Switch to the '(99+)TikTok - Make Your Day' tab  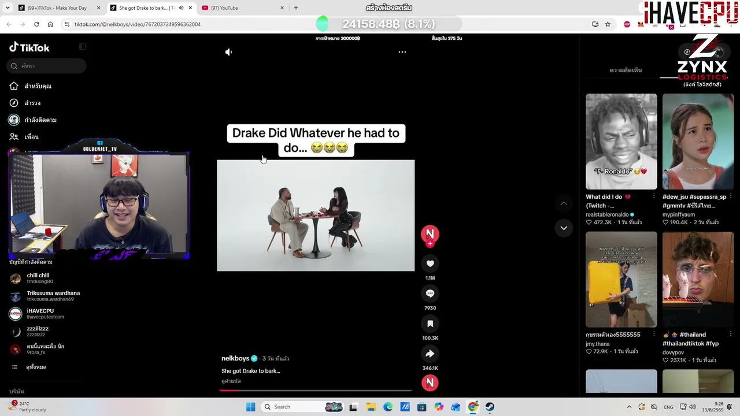point(60,8)
